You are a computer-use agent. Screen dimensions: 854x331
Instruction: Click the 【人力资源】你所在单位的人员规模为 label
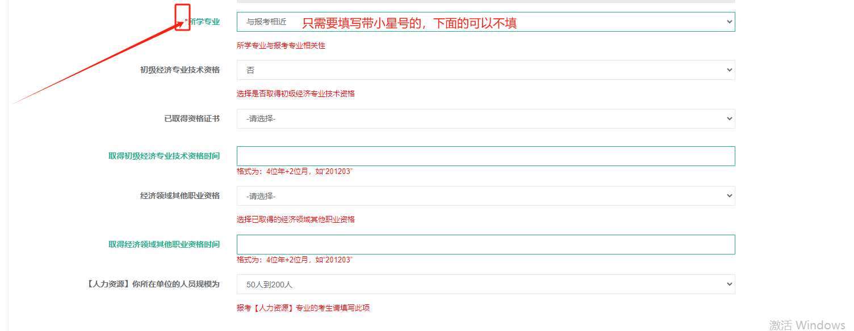pyautogui.click(x=153, y=284)
